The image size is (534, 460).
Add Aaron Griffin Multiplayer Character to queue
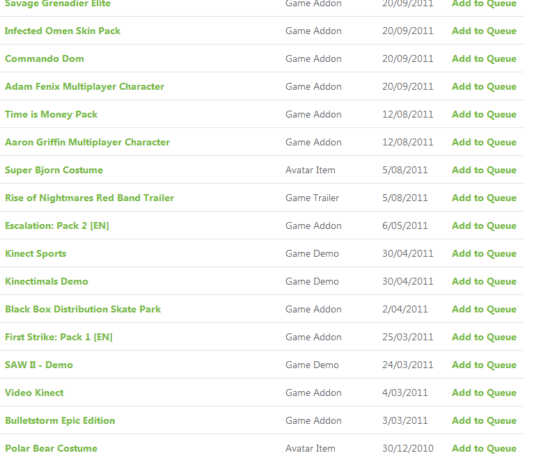point(484,143)
